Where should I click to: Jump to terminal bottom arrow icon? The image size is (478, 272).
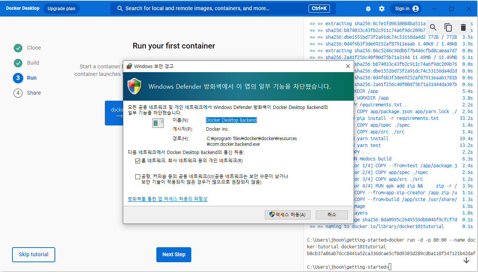point(466,260)
